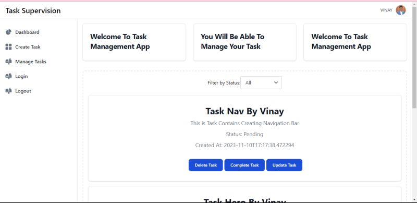The image size is (417, 203).
Task: Click the You Will Be Able To Manage Your Task card
Action: click(x=244, y=42)
